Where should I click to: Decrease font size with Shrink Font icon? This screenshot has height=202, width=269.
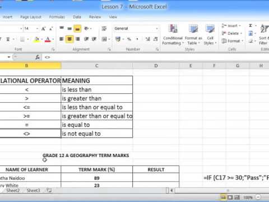pyautogui.click(x=51, y=29)
